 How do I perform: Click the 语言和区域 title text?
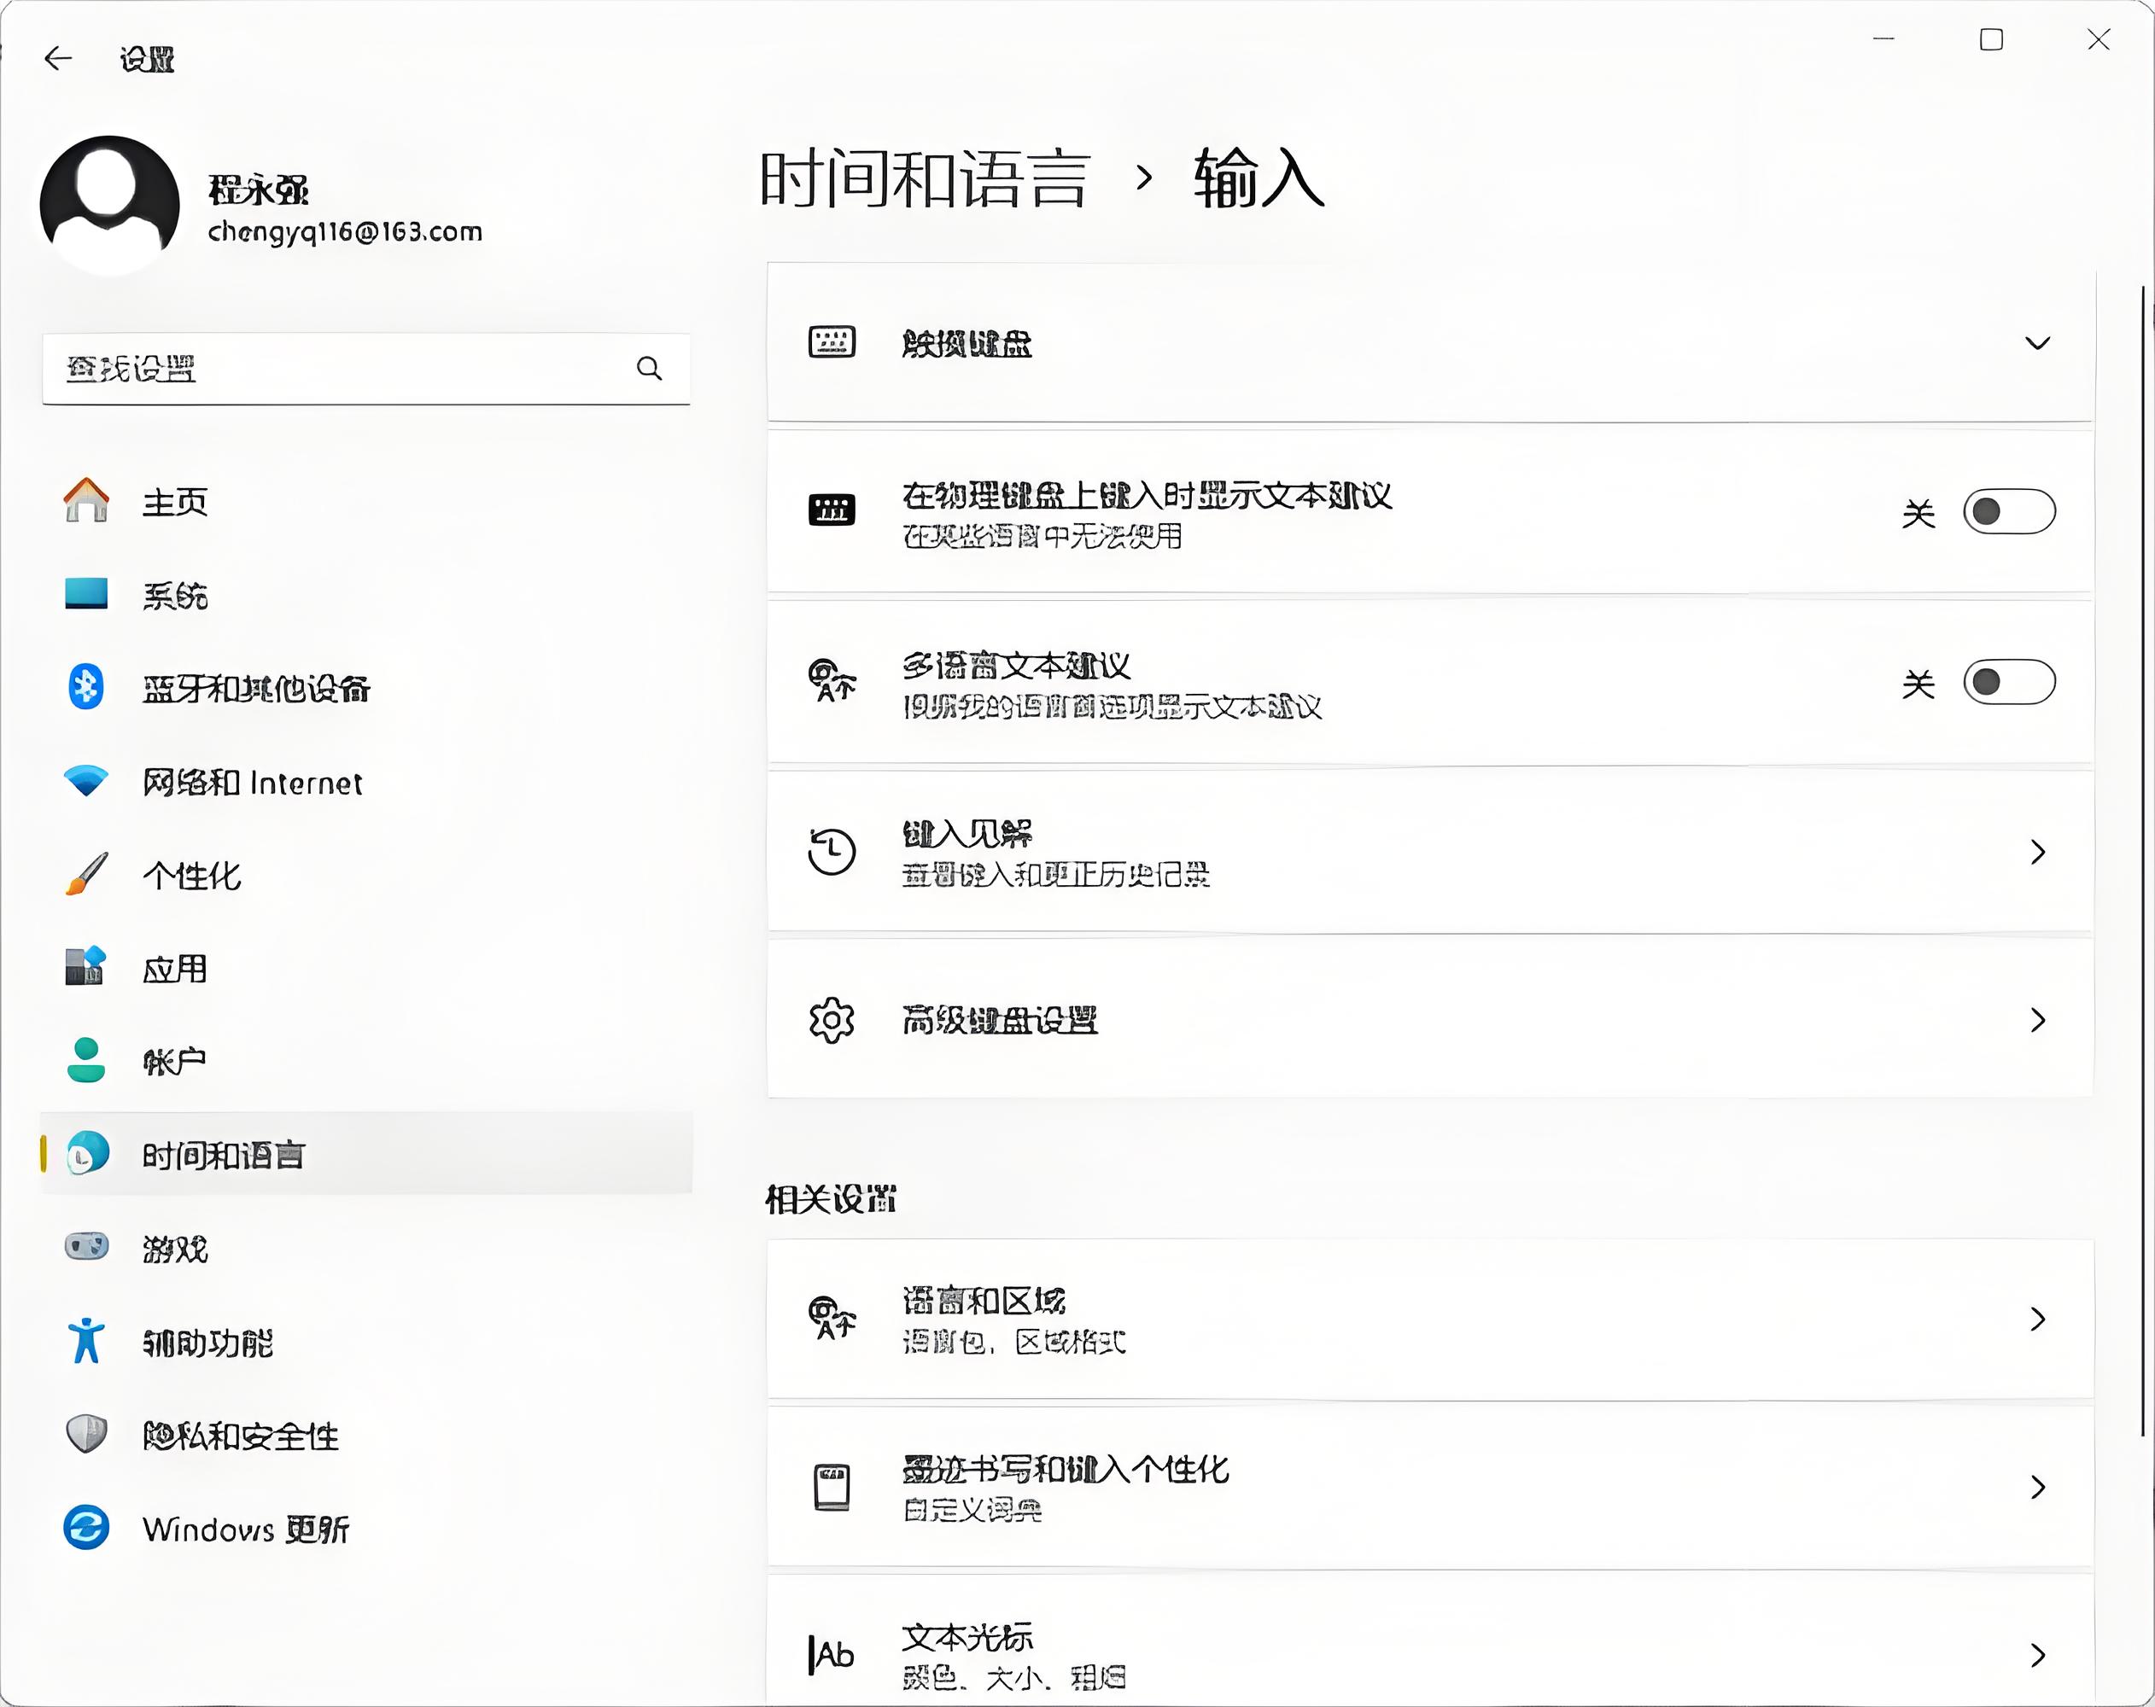984,1300
